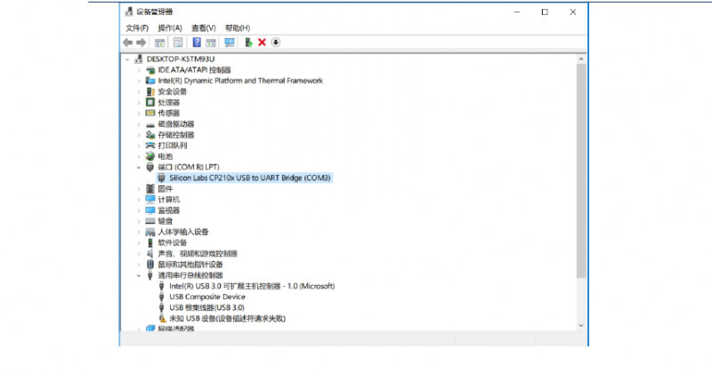Click the blue Help question-mark toolbar icon
This screenshot has height=372, width=712.
pos(197,42)
